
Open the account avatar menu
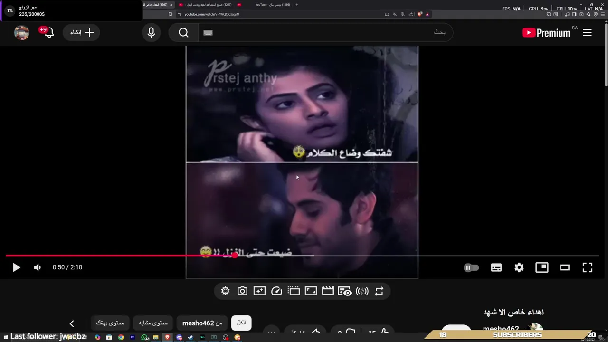[x=22, y=33]
